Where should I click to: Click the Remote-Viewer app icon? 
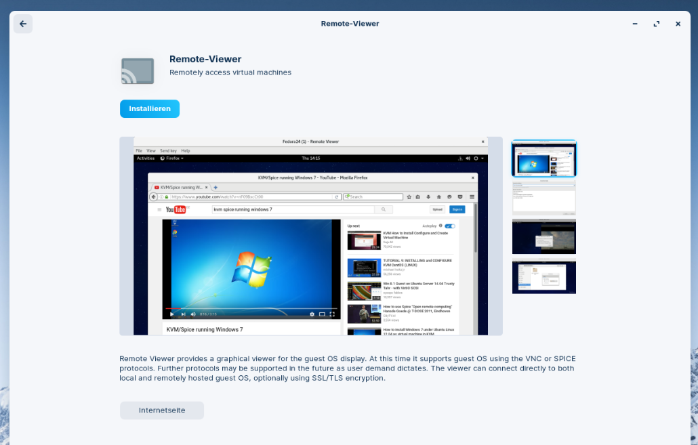coord(138,71)
